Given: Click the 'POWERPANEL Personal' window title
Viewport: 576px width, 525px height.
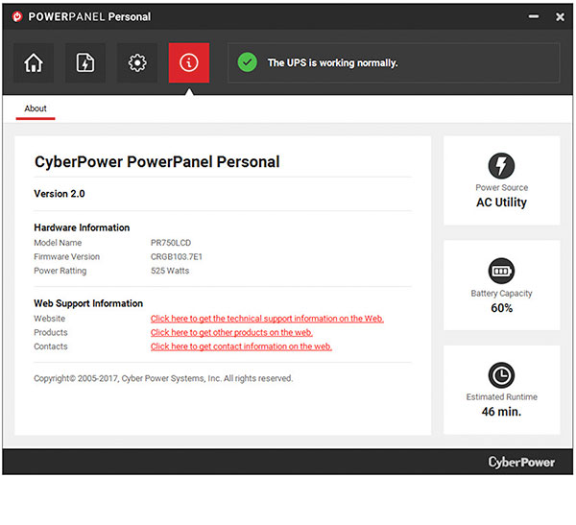Looking at the screenshot, I should coord(89,16).
